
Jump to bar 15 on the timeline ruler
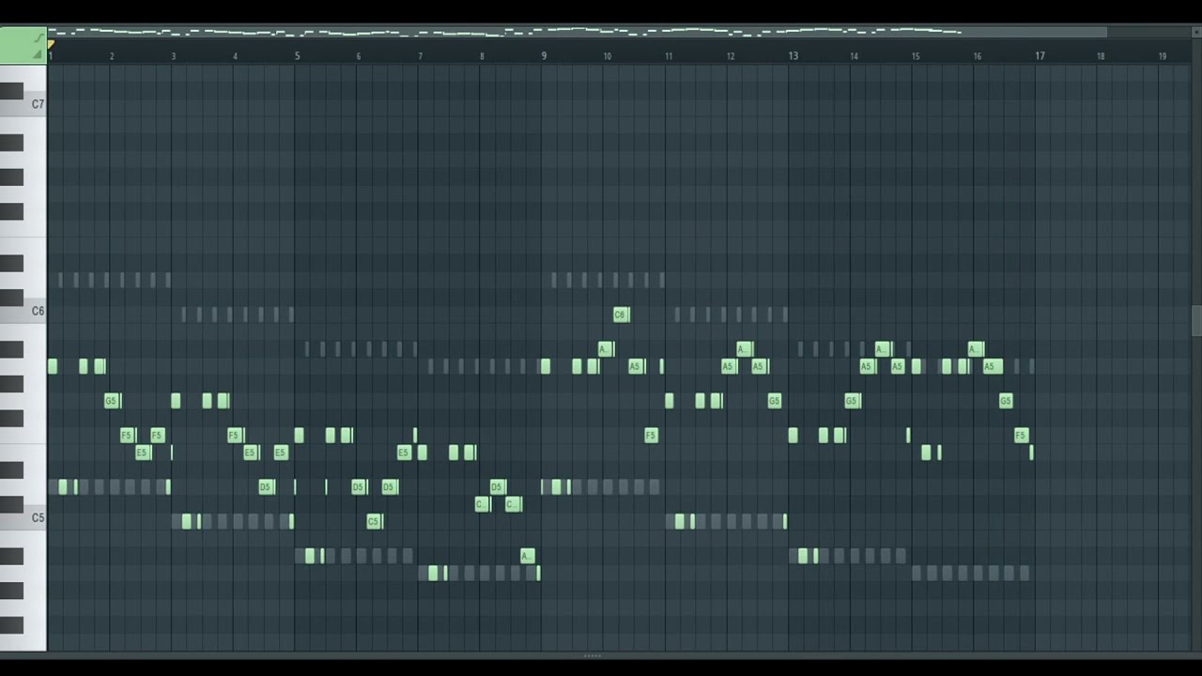[916, 56]
